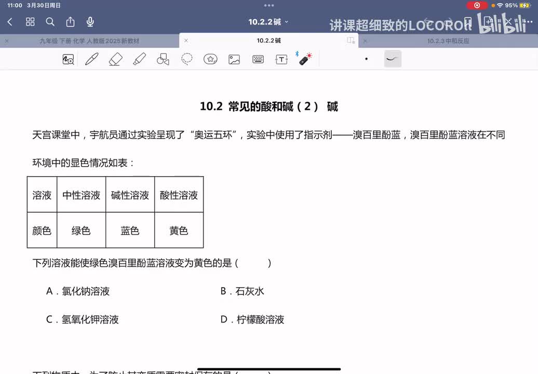
Task: Close the 九年级 下册 化学 tab
Action: point(7,41)
